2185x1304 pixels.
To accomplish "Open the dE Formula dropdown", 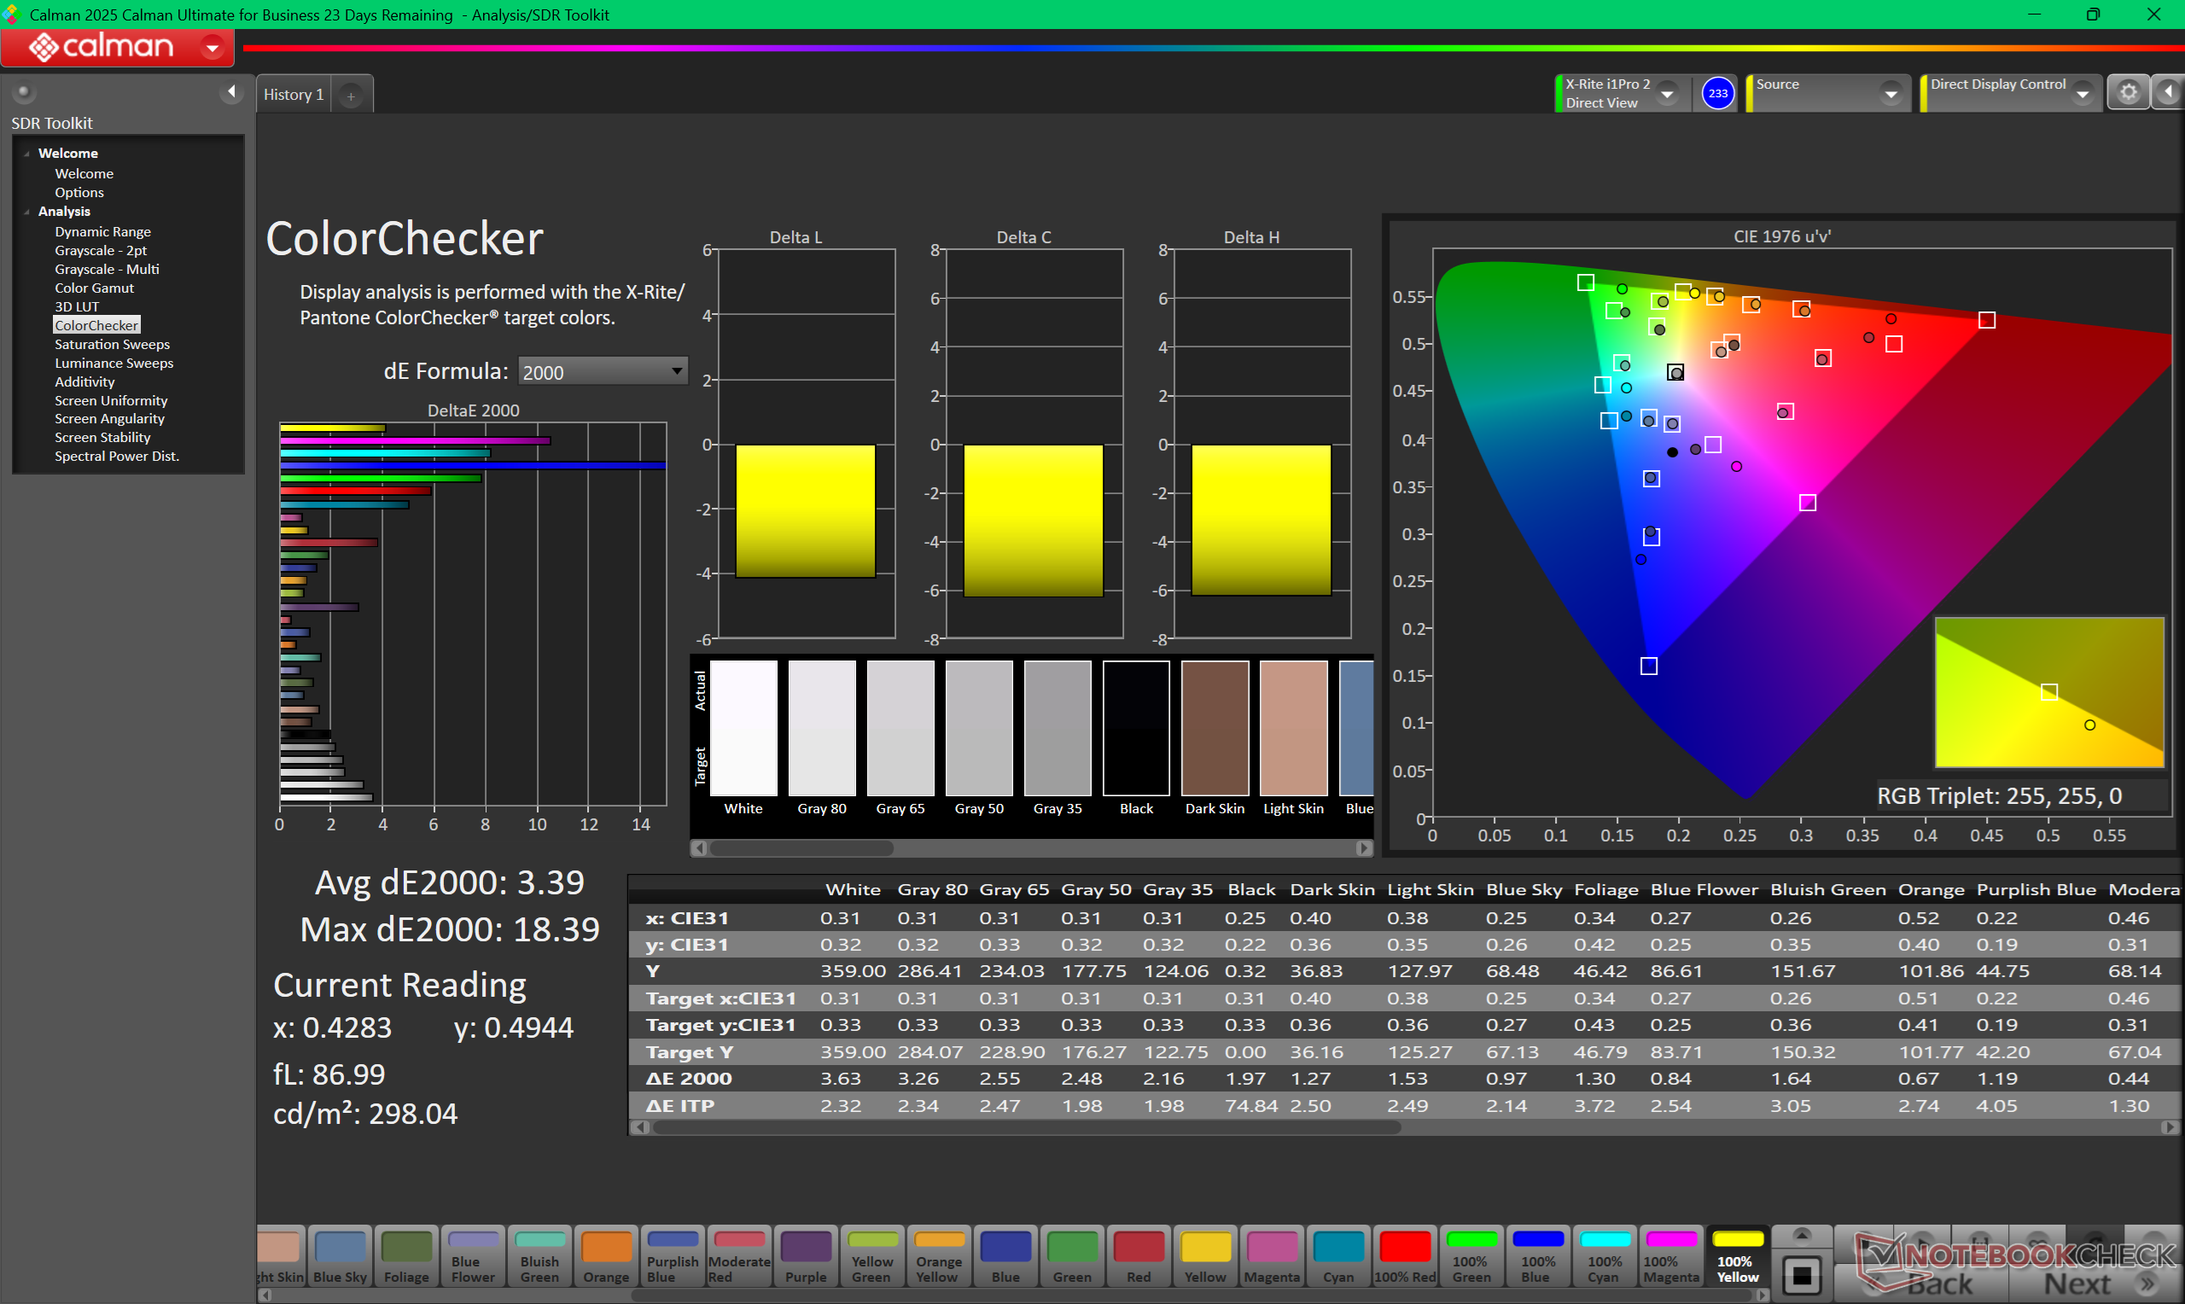I will click(603, 371).
